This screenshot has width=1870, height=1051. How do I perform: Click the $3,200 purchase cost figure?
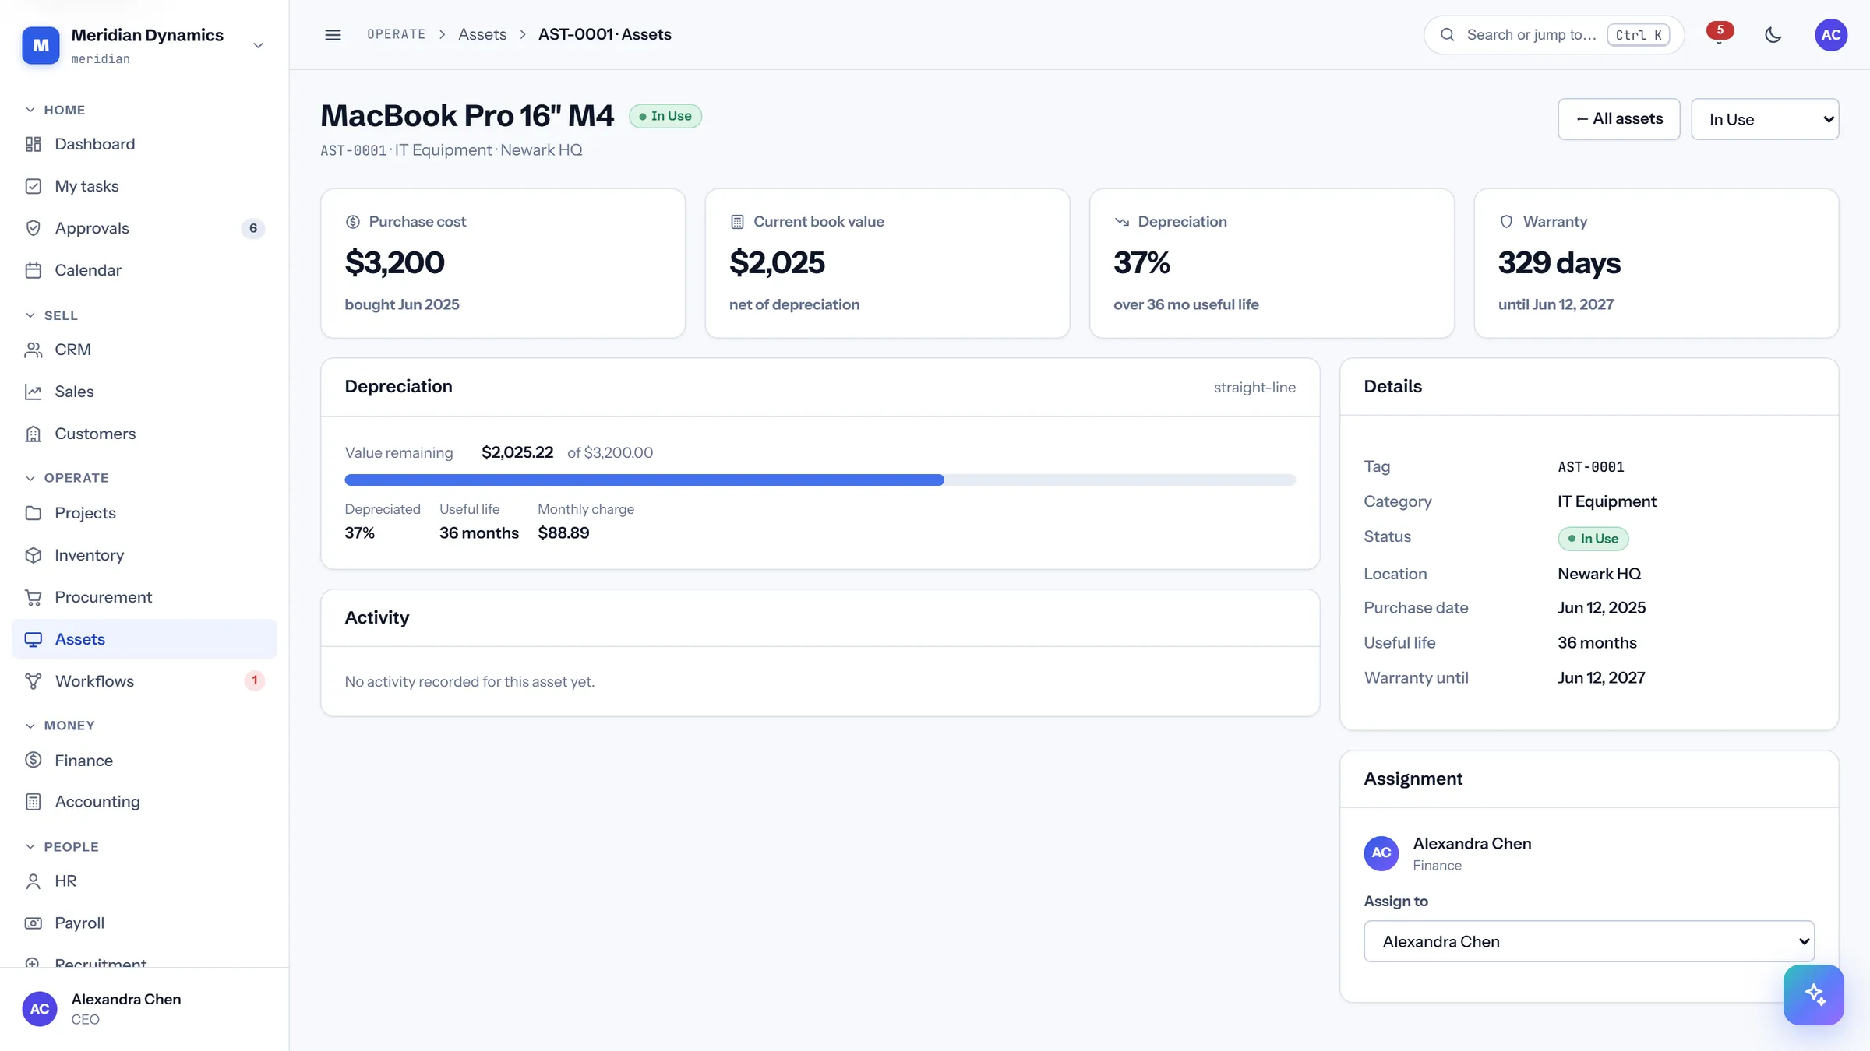394,263
